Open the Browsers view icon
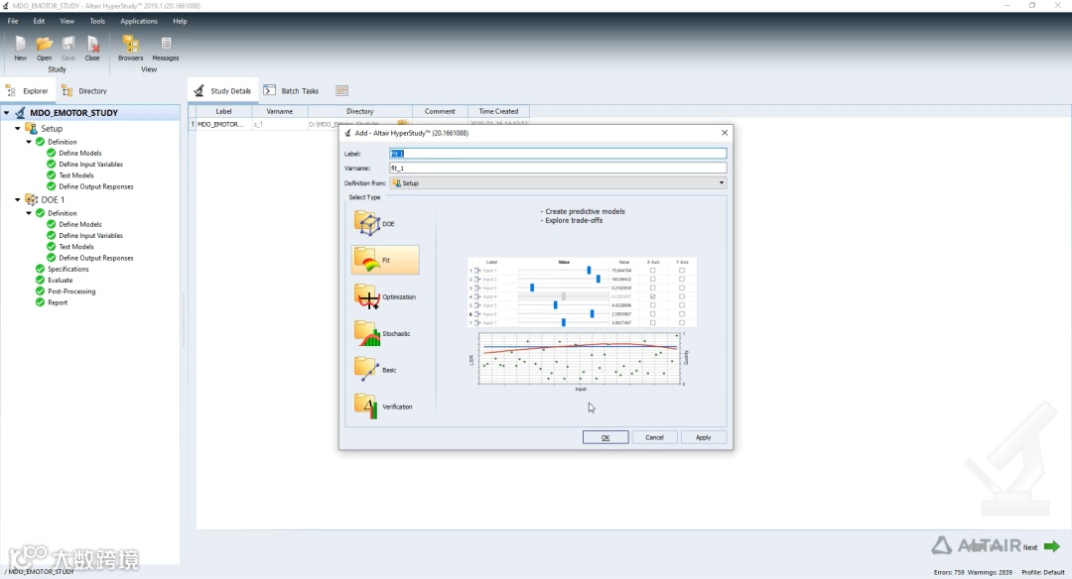 tap(130, 45)
